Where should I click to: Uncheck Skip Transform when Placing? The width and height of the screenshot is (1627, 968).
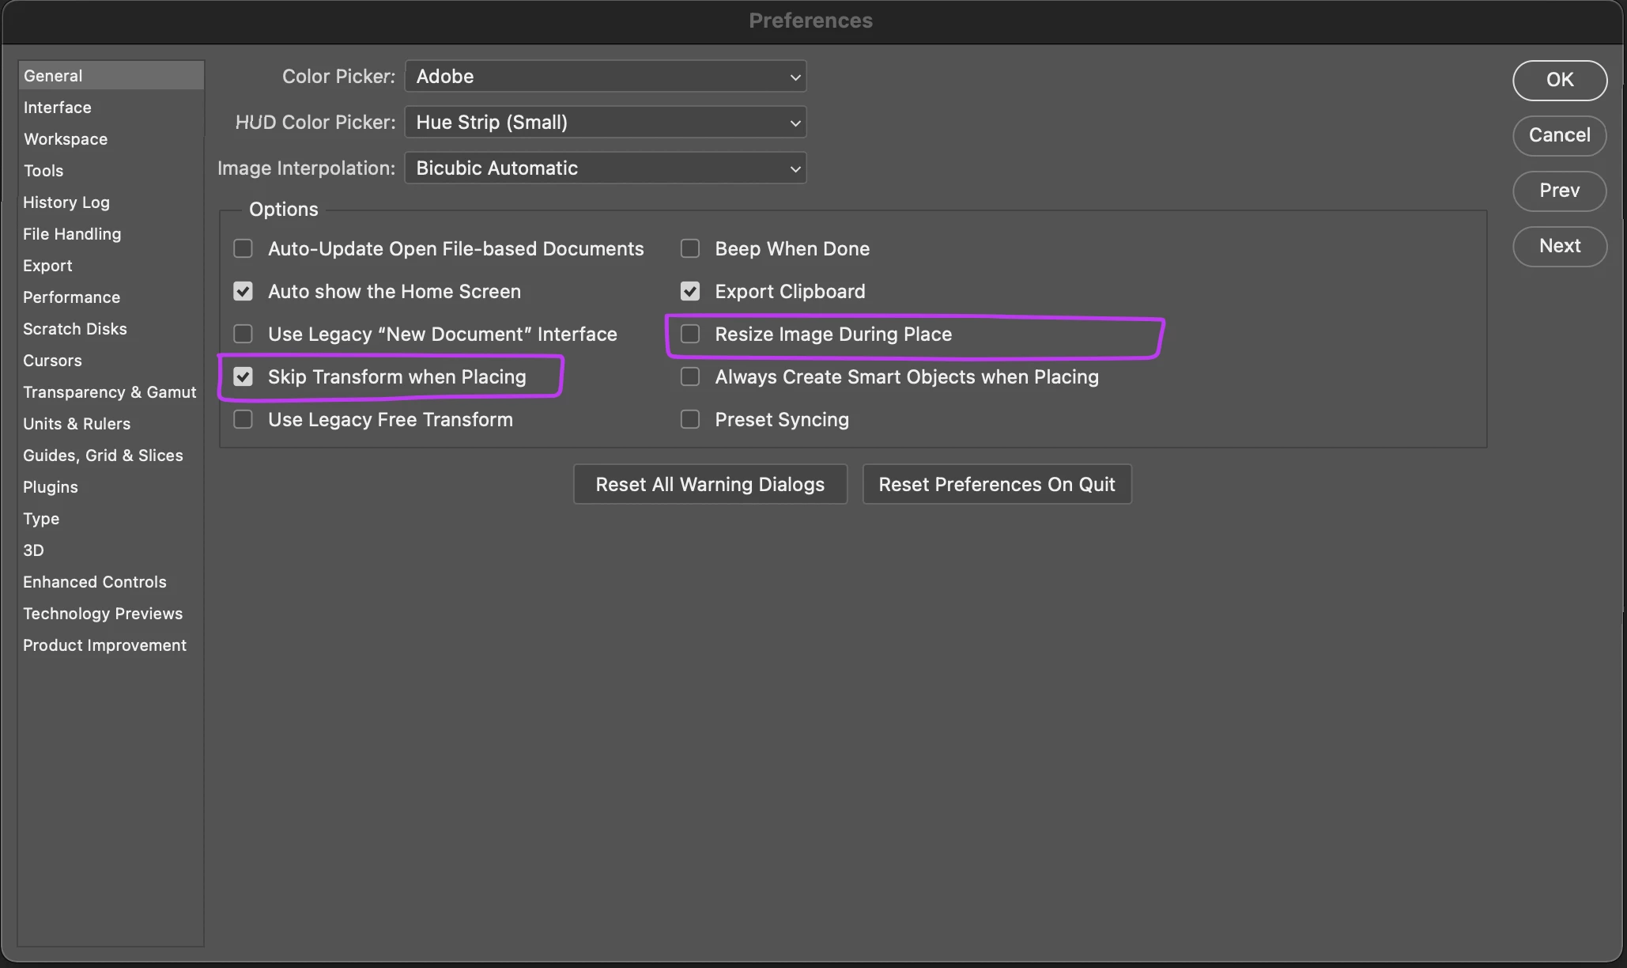click(243, 377)
